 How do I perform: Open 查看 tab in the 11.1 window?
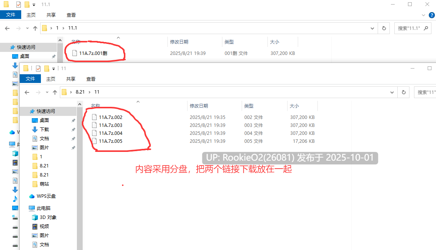(71, 15)
